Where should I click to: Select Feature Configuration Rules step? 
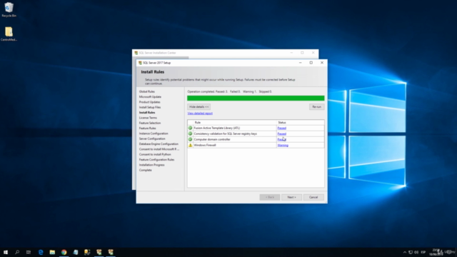coord(156,160)
